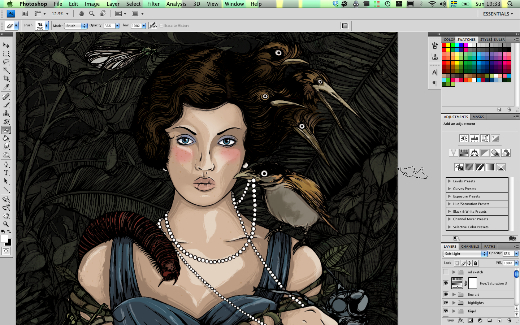Swap foreground and background colors
This screenshot has width=520, height=325.
click(x=9, y=231)
